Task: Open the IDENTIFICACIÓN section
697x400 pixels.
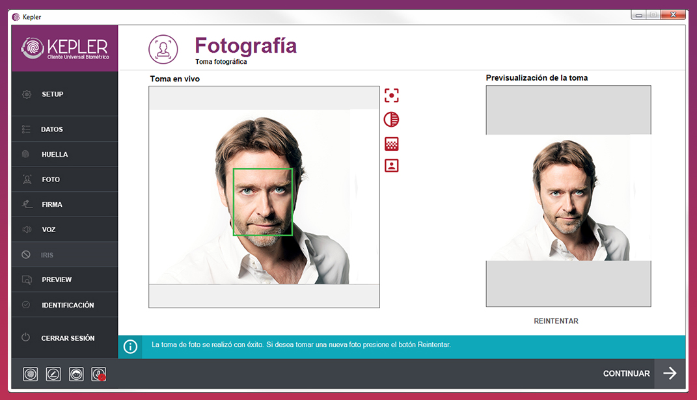Action: [64, 304]
